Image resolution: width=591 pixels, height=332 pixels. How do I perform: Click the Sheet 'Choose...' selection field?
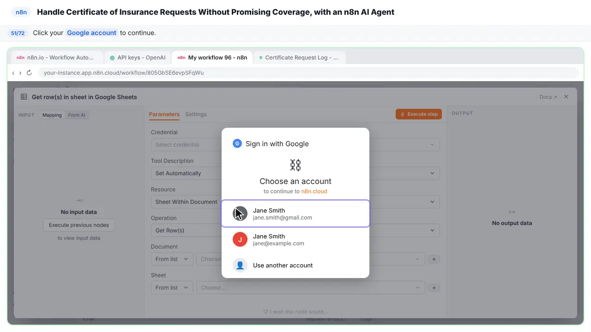coord(310,288)
